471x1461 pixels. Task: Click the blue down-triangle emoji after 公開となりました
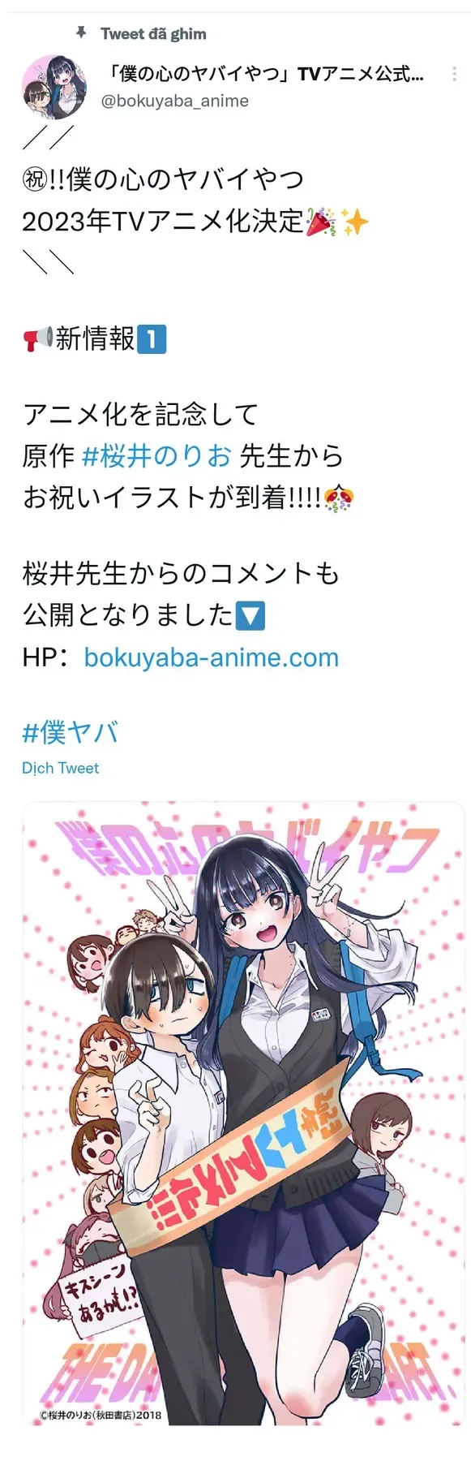[x=250, y=615]
